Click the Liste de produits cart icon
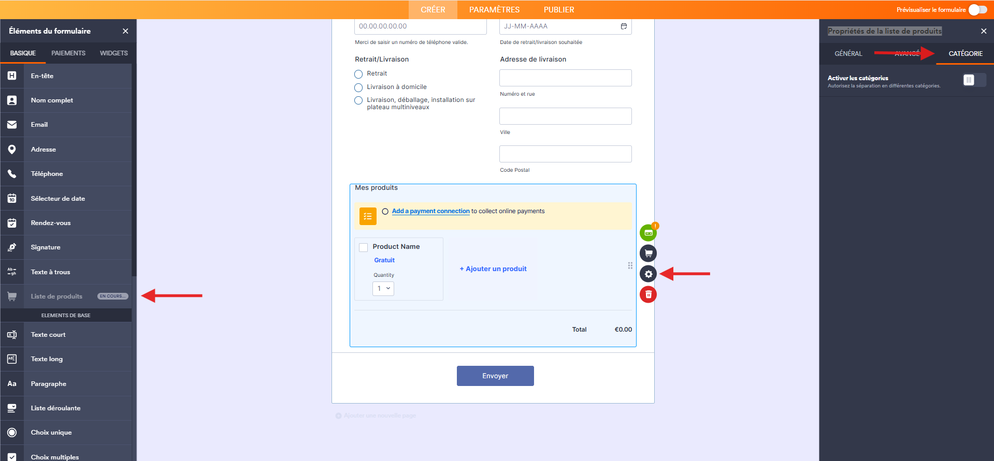Image resolution: width=994 pixels, height=461 pixels. [x=12, y=296]
